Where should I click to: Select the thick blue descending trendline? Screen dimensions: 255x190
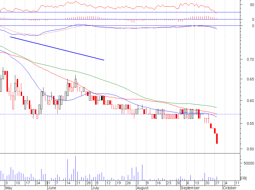57,49
